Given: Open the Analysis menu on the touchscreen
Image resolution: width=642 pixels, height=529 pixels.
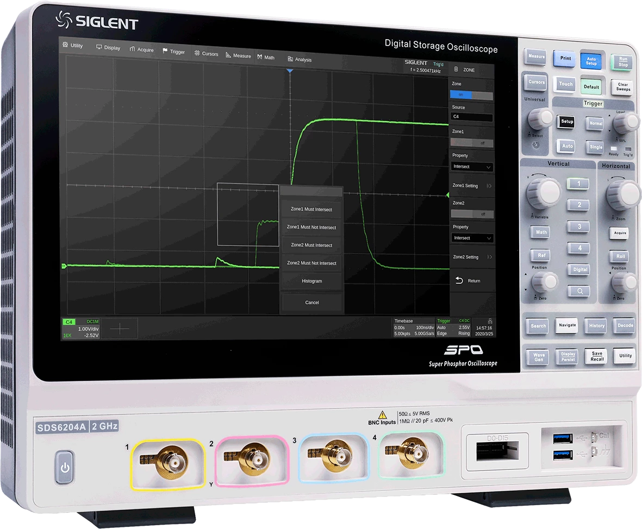Looking at the screenshot, I should (300, 59).
